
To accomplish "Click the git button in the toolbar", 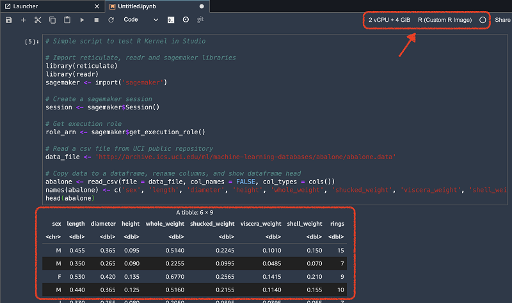I will click(200, 20).
